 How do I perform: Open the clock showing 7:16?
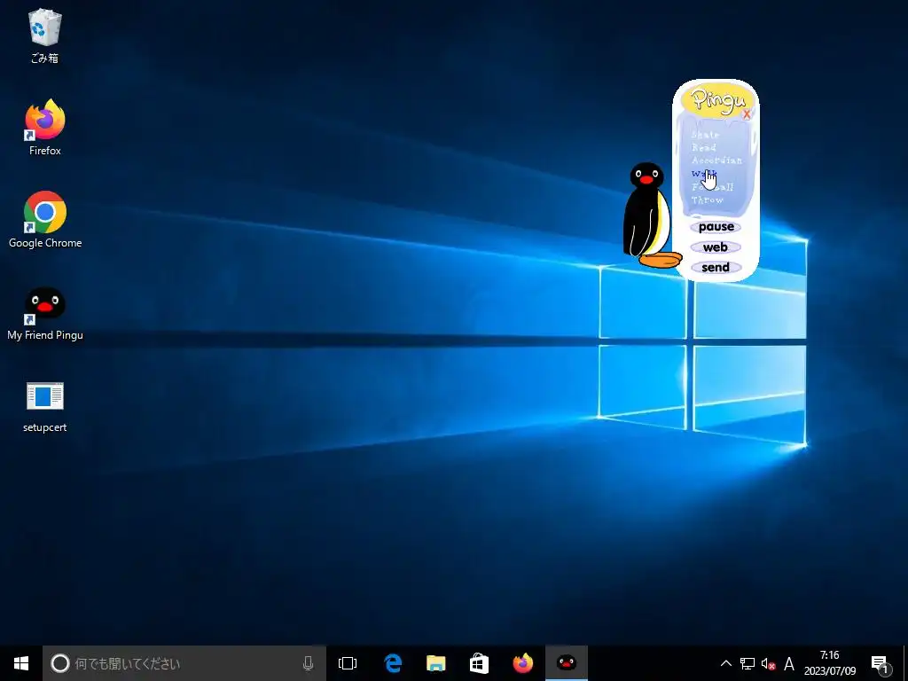coord(830,663)
